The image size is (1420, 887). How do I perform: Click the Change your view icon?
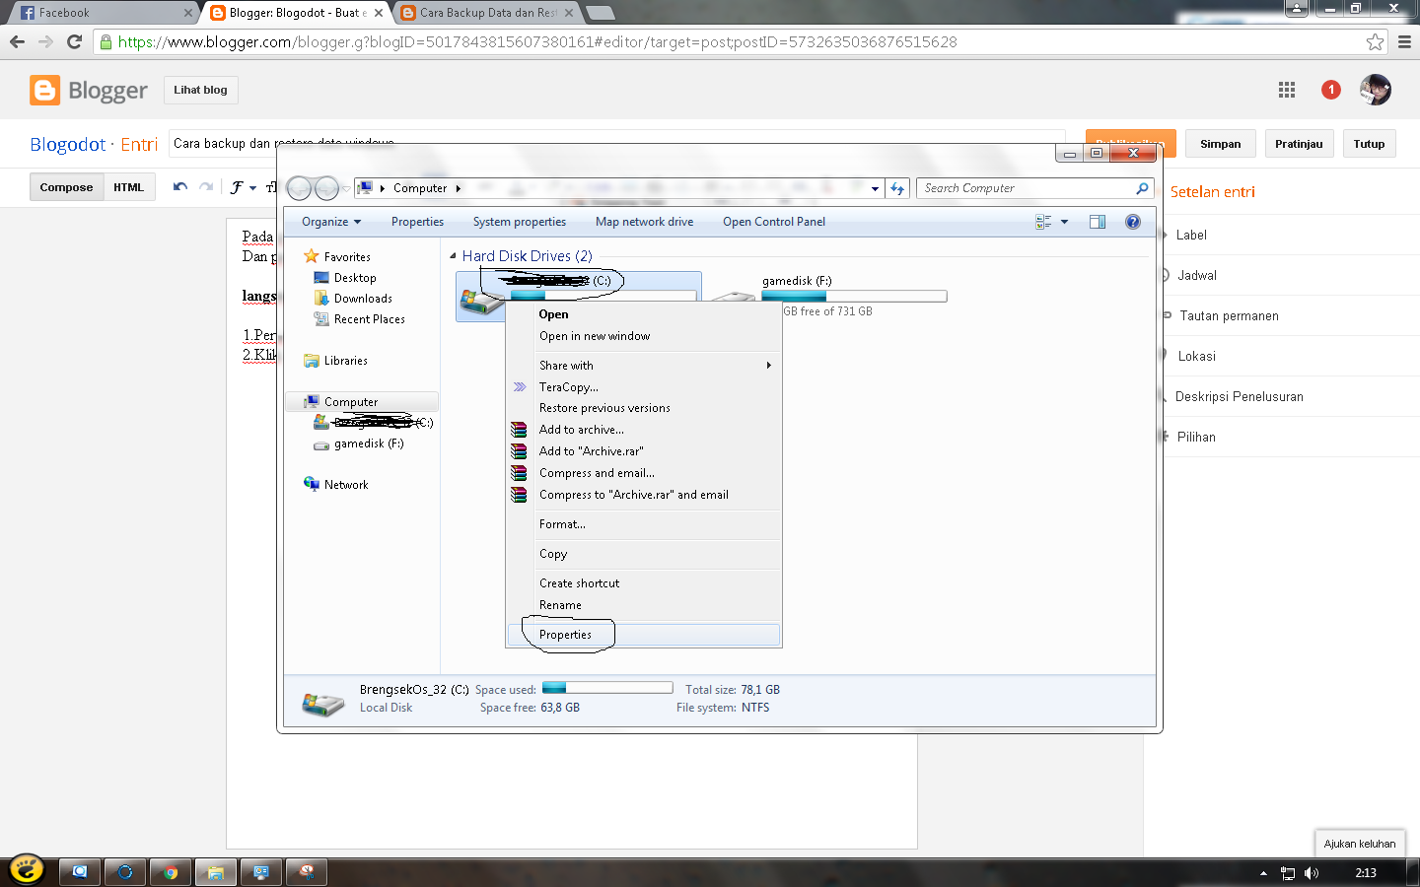pos(1043,222)
